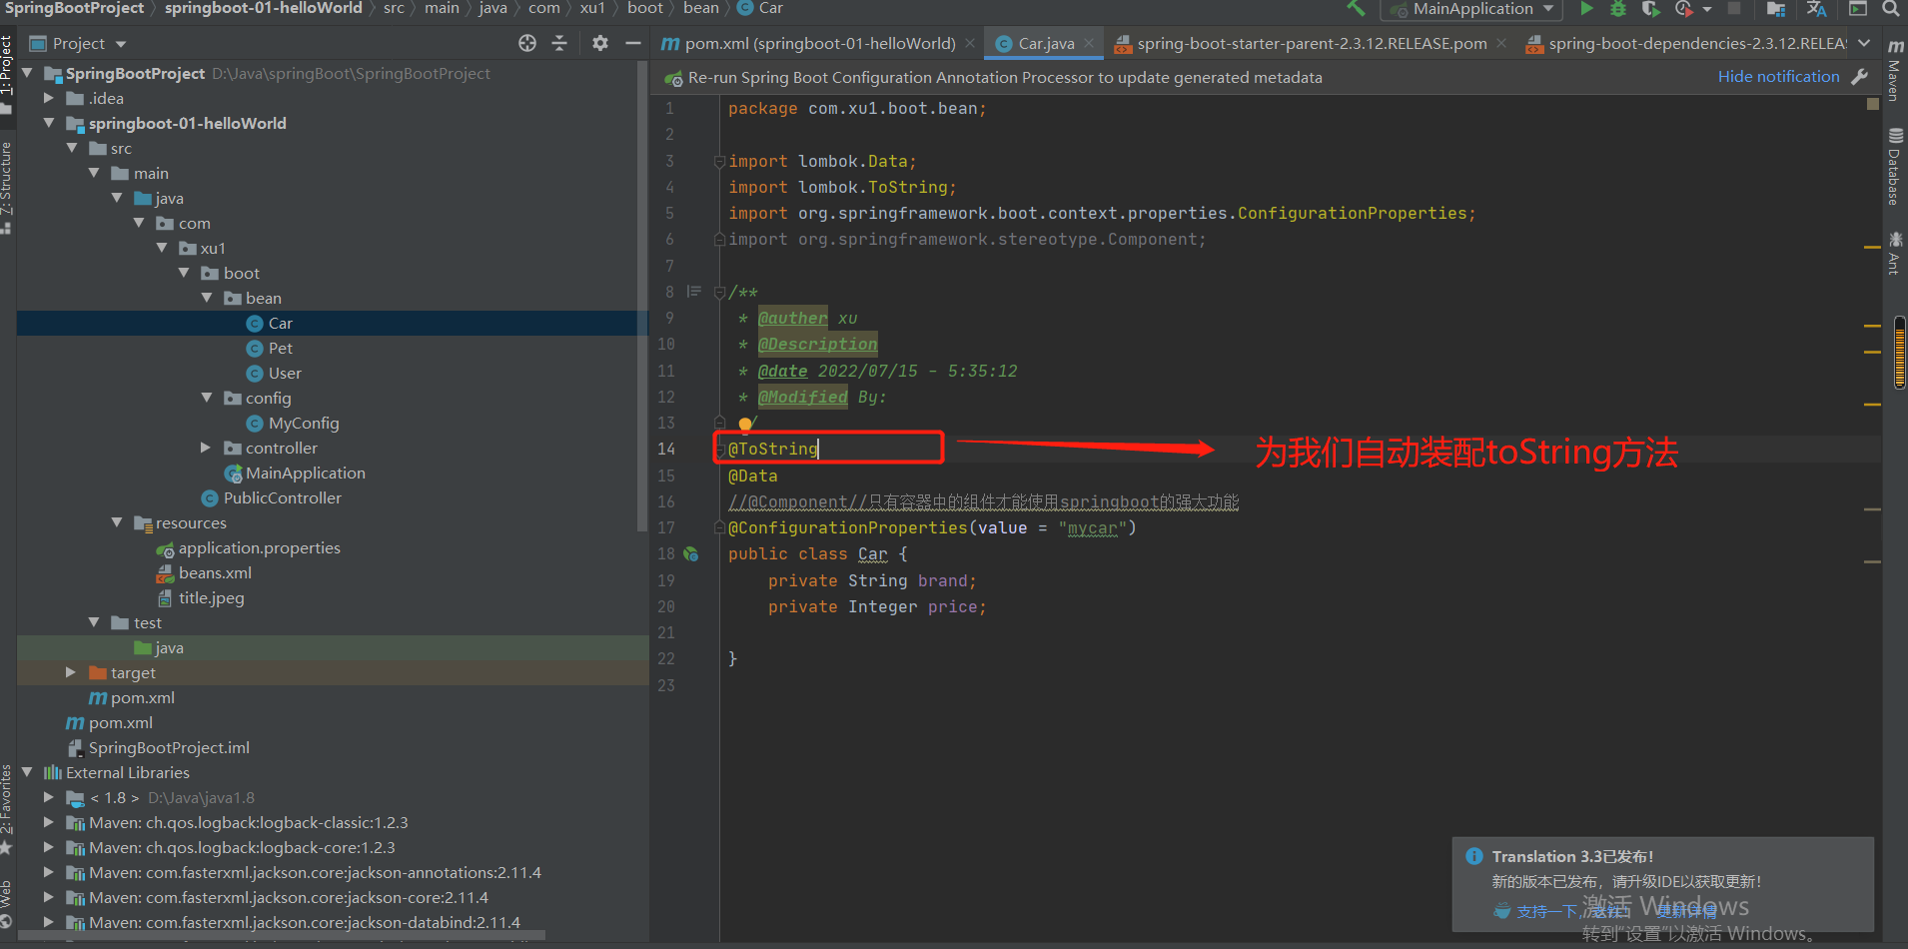Click the Spring bean gutter icon on line 18

pos(691,554)
